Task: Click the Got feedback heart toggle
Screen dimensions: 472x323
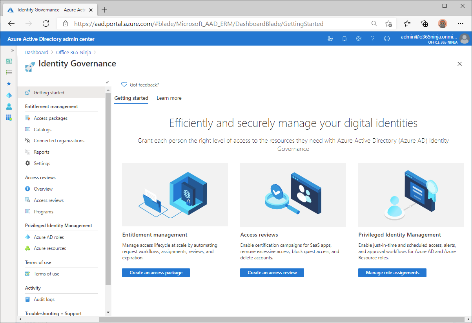Action: [x=124, y=84]
